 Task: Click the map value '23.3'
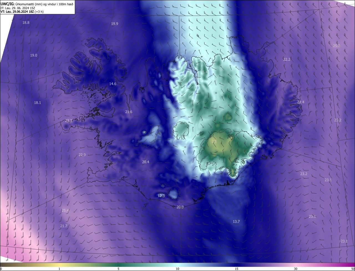(x=69, y=121)
